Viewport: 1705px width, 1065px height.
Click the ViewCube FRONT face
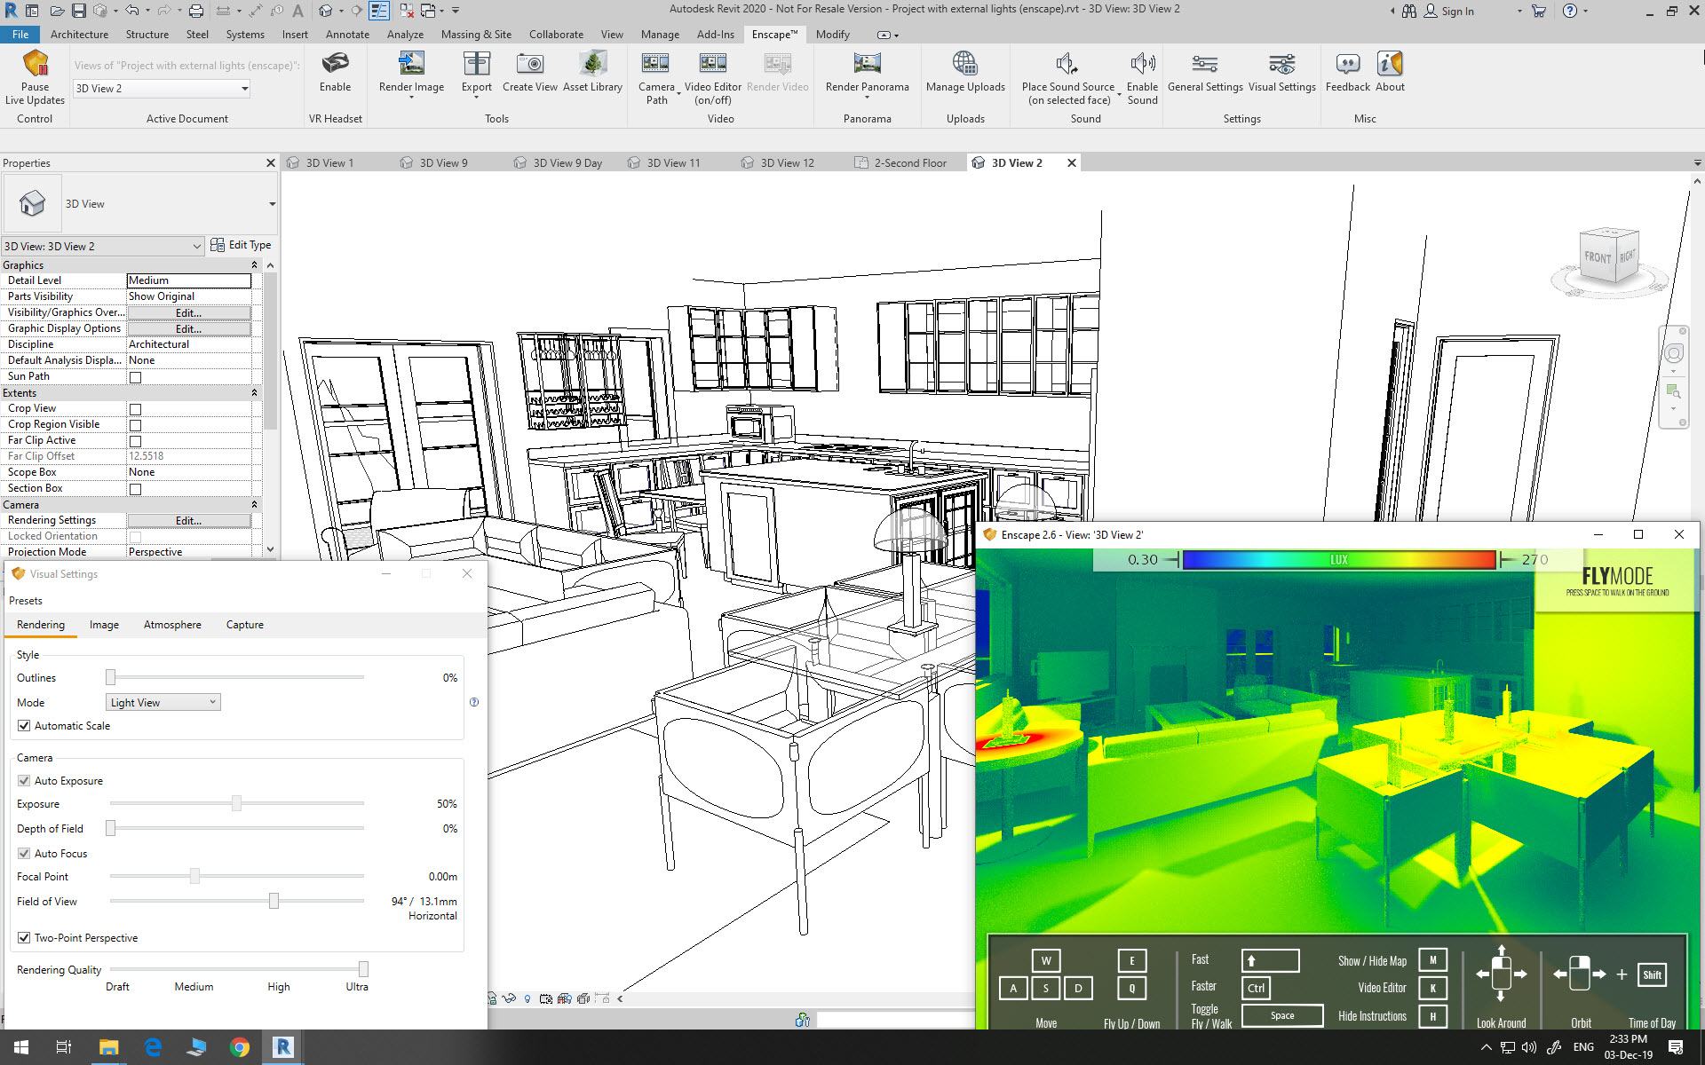click(x=1598, y=257)
